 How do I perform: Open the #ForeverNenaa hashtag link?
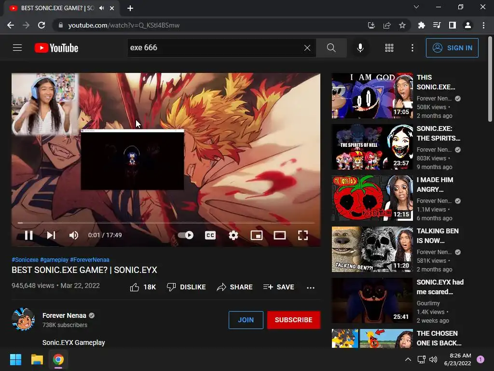[90, 259]
